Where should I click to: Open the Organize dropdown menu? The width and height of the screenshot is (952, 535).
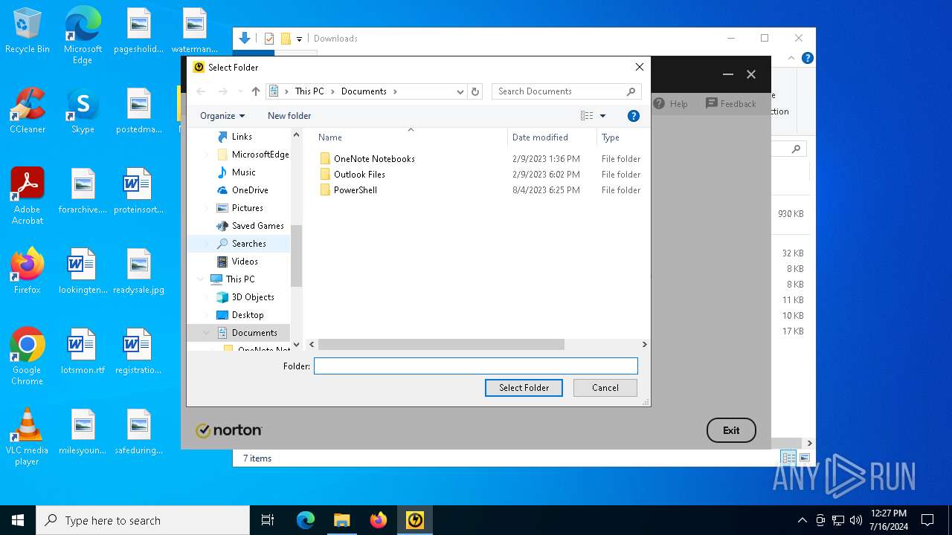222,116
